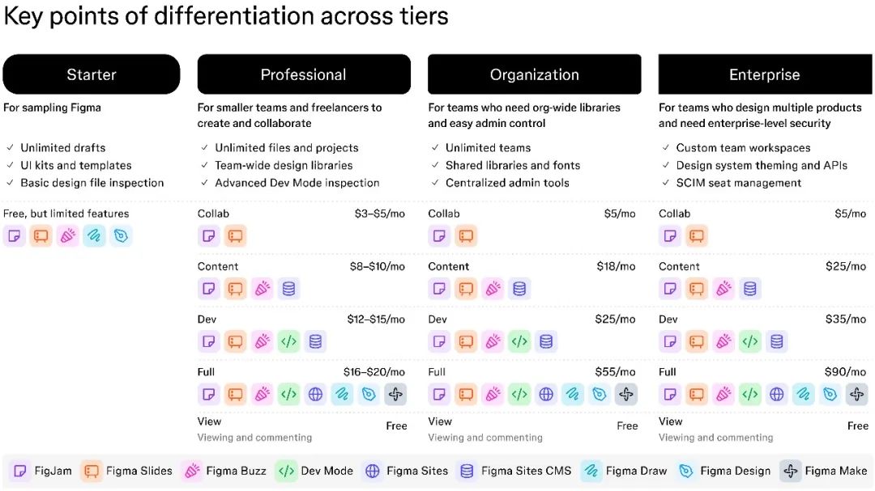This screenshot has width=875, height=491.
Task: Select the Dev Mode icon in Organization Dev row
Action: tap(519, 342)
